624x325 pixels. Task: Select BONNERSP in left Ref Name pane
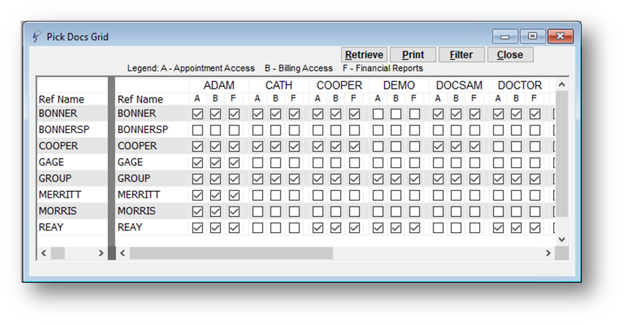pos(64,130)
